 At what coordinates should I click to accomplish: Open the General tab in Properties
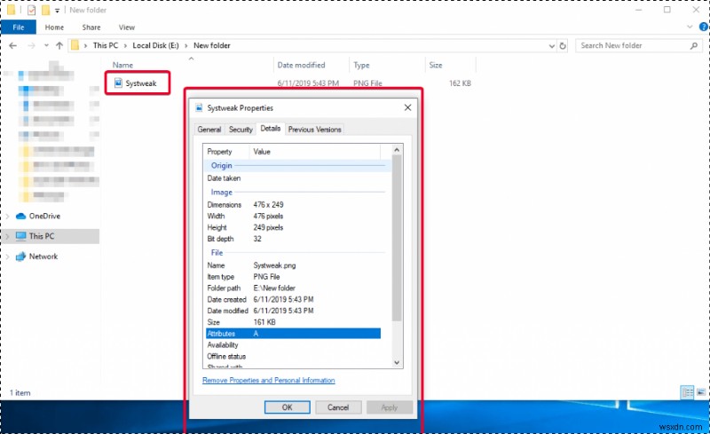pyautogui.click(x=209, y=130)
